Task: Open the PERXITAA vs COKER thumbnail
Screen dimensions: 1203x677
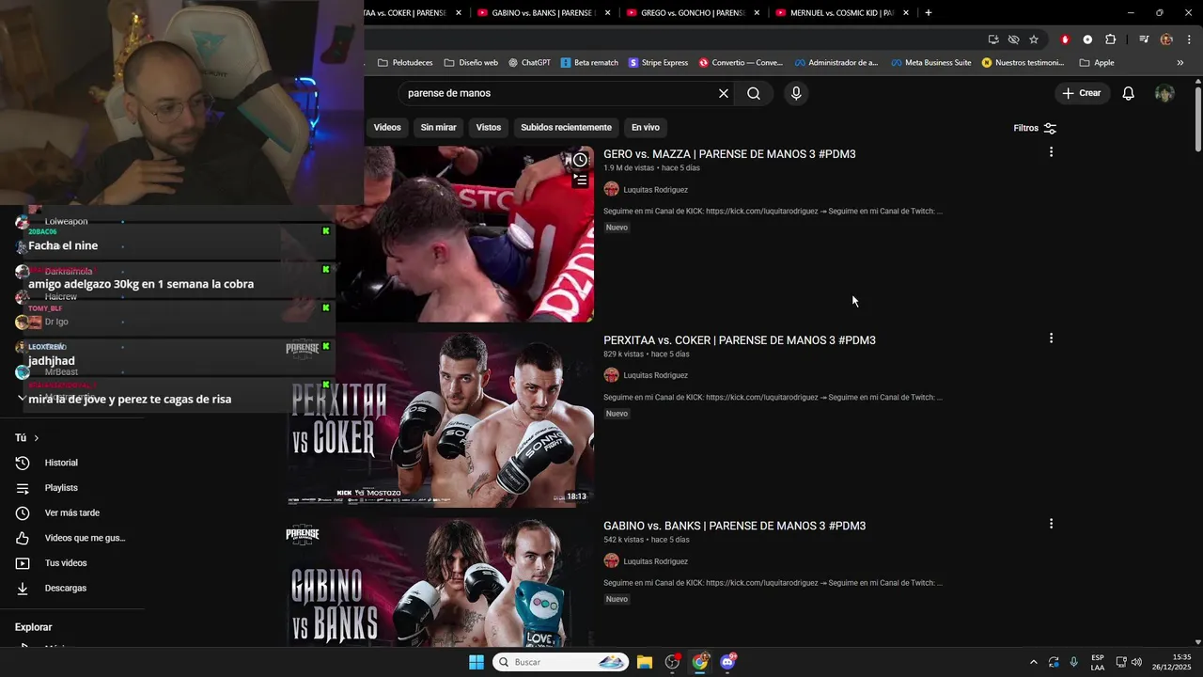Action: pyautogui.click(x=440, y=419)
